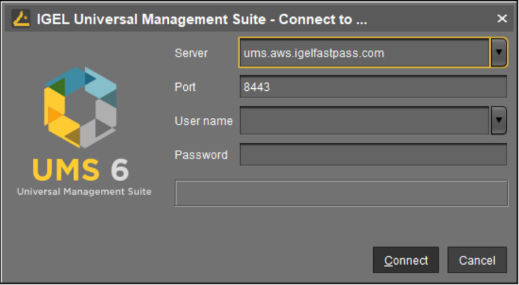The image size is (519, 285).
Task: Click the yellow UMS letters
Action: pos(66,170)
